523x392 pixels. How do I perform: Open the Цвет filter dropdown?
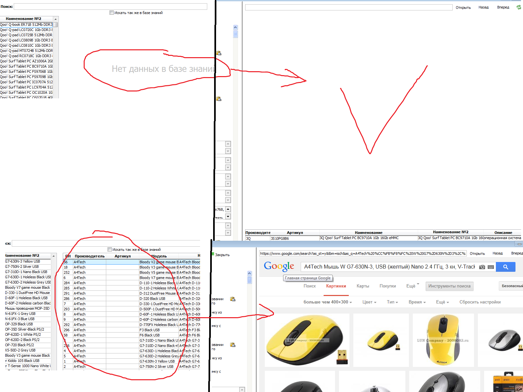369,302
